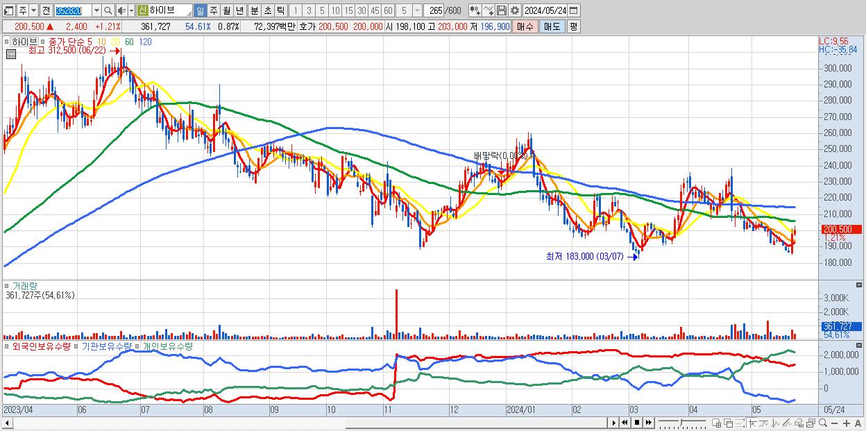Click the save chart floppy disk icon
This screenshot has height=431, width=866.
[x=502, y=10]
